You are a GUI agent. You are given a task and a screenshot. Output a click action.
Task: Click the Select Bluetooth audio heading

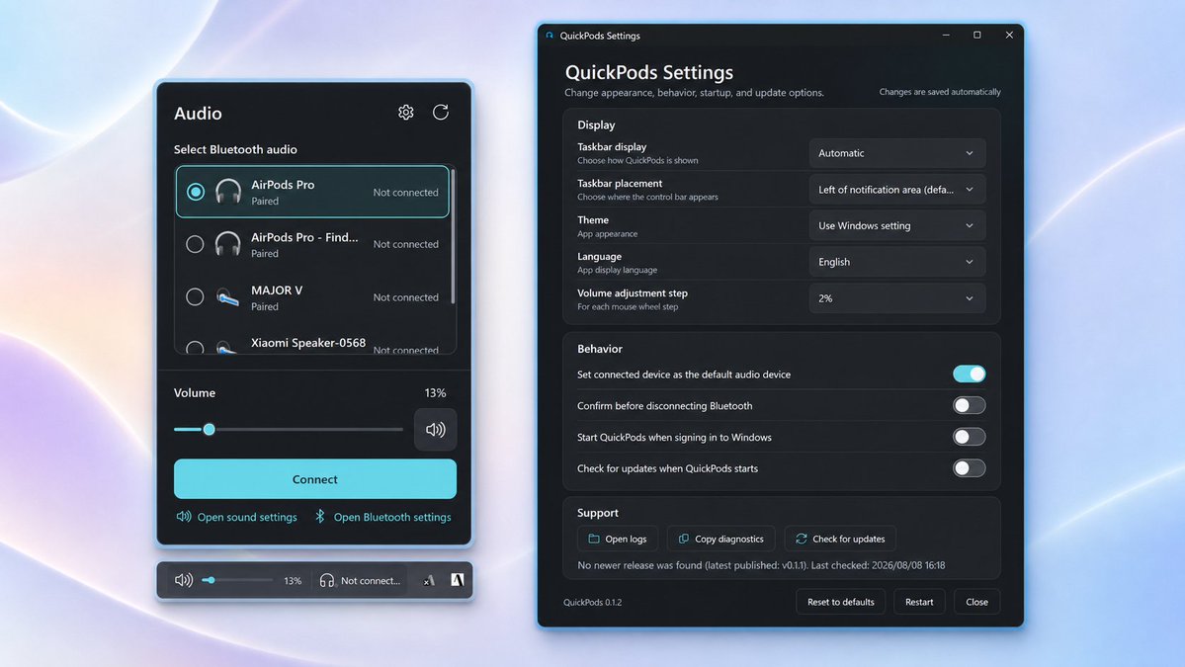coord(235,149)
